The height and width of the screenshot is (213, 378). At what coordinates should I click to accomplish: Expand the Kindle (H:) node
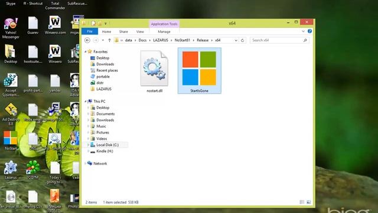tap(88, 151)
